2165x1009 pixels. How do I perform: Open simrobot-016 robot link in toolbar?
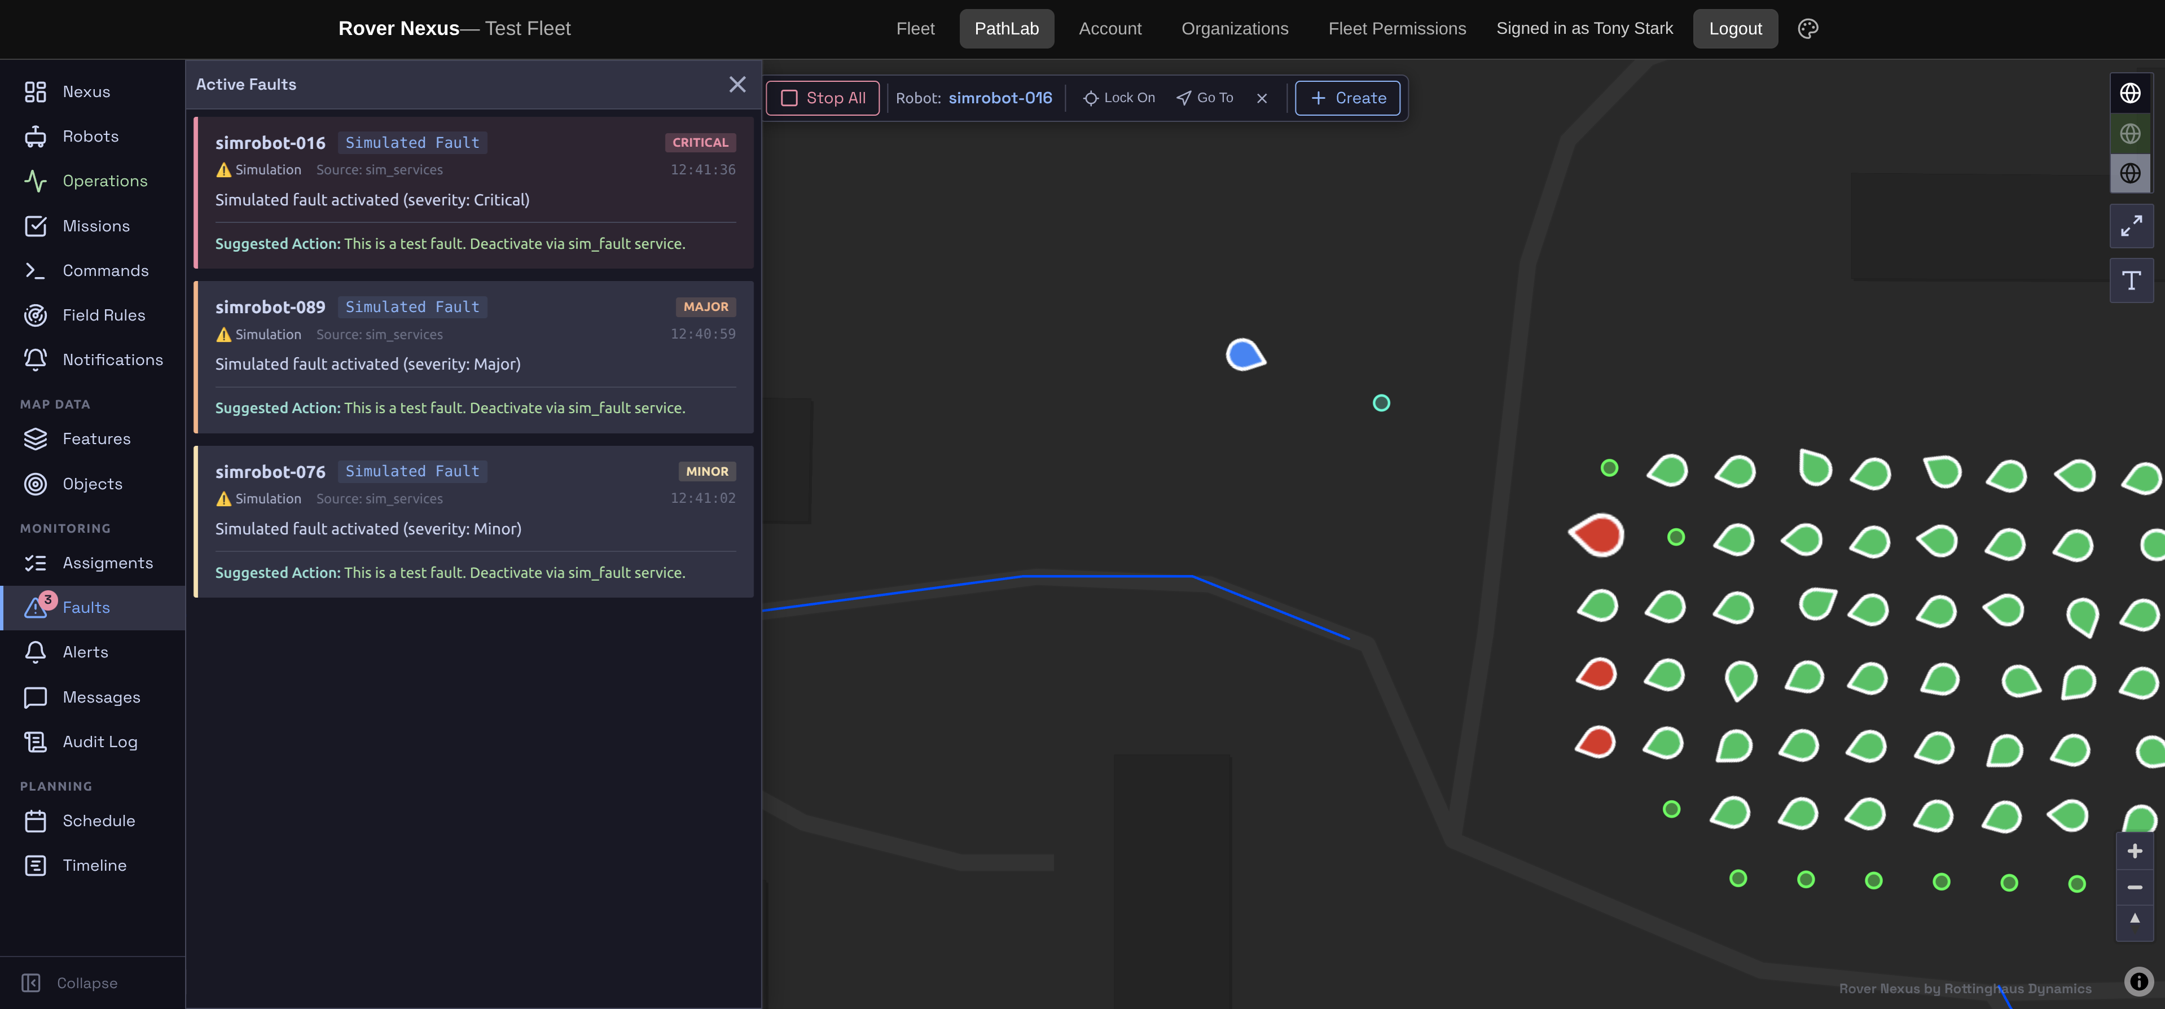[x=1000, y=98]
